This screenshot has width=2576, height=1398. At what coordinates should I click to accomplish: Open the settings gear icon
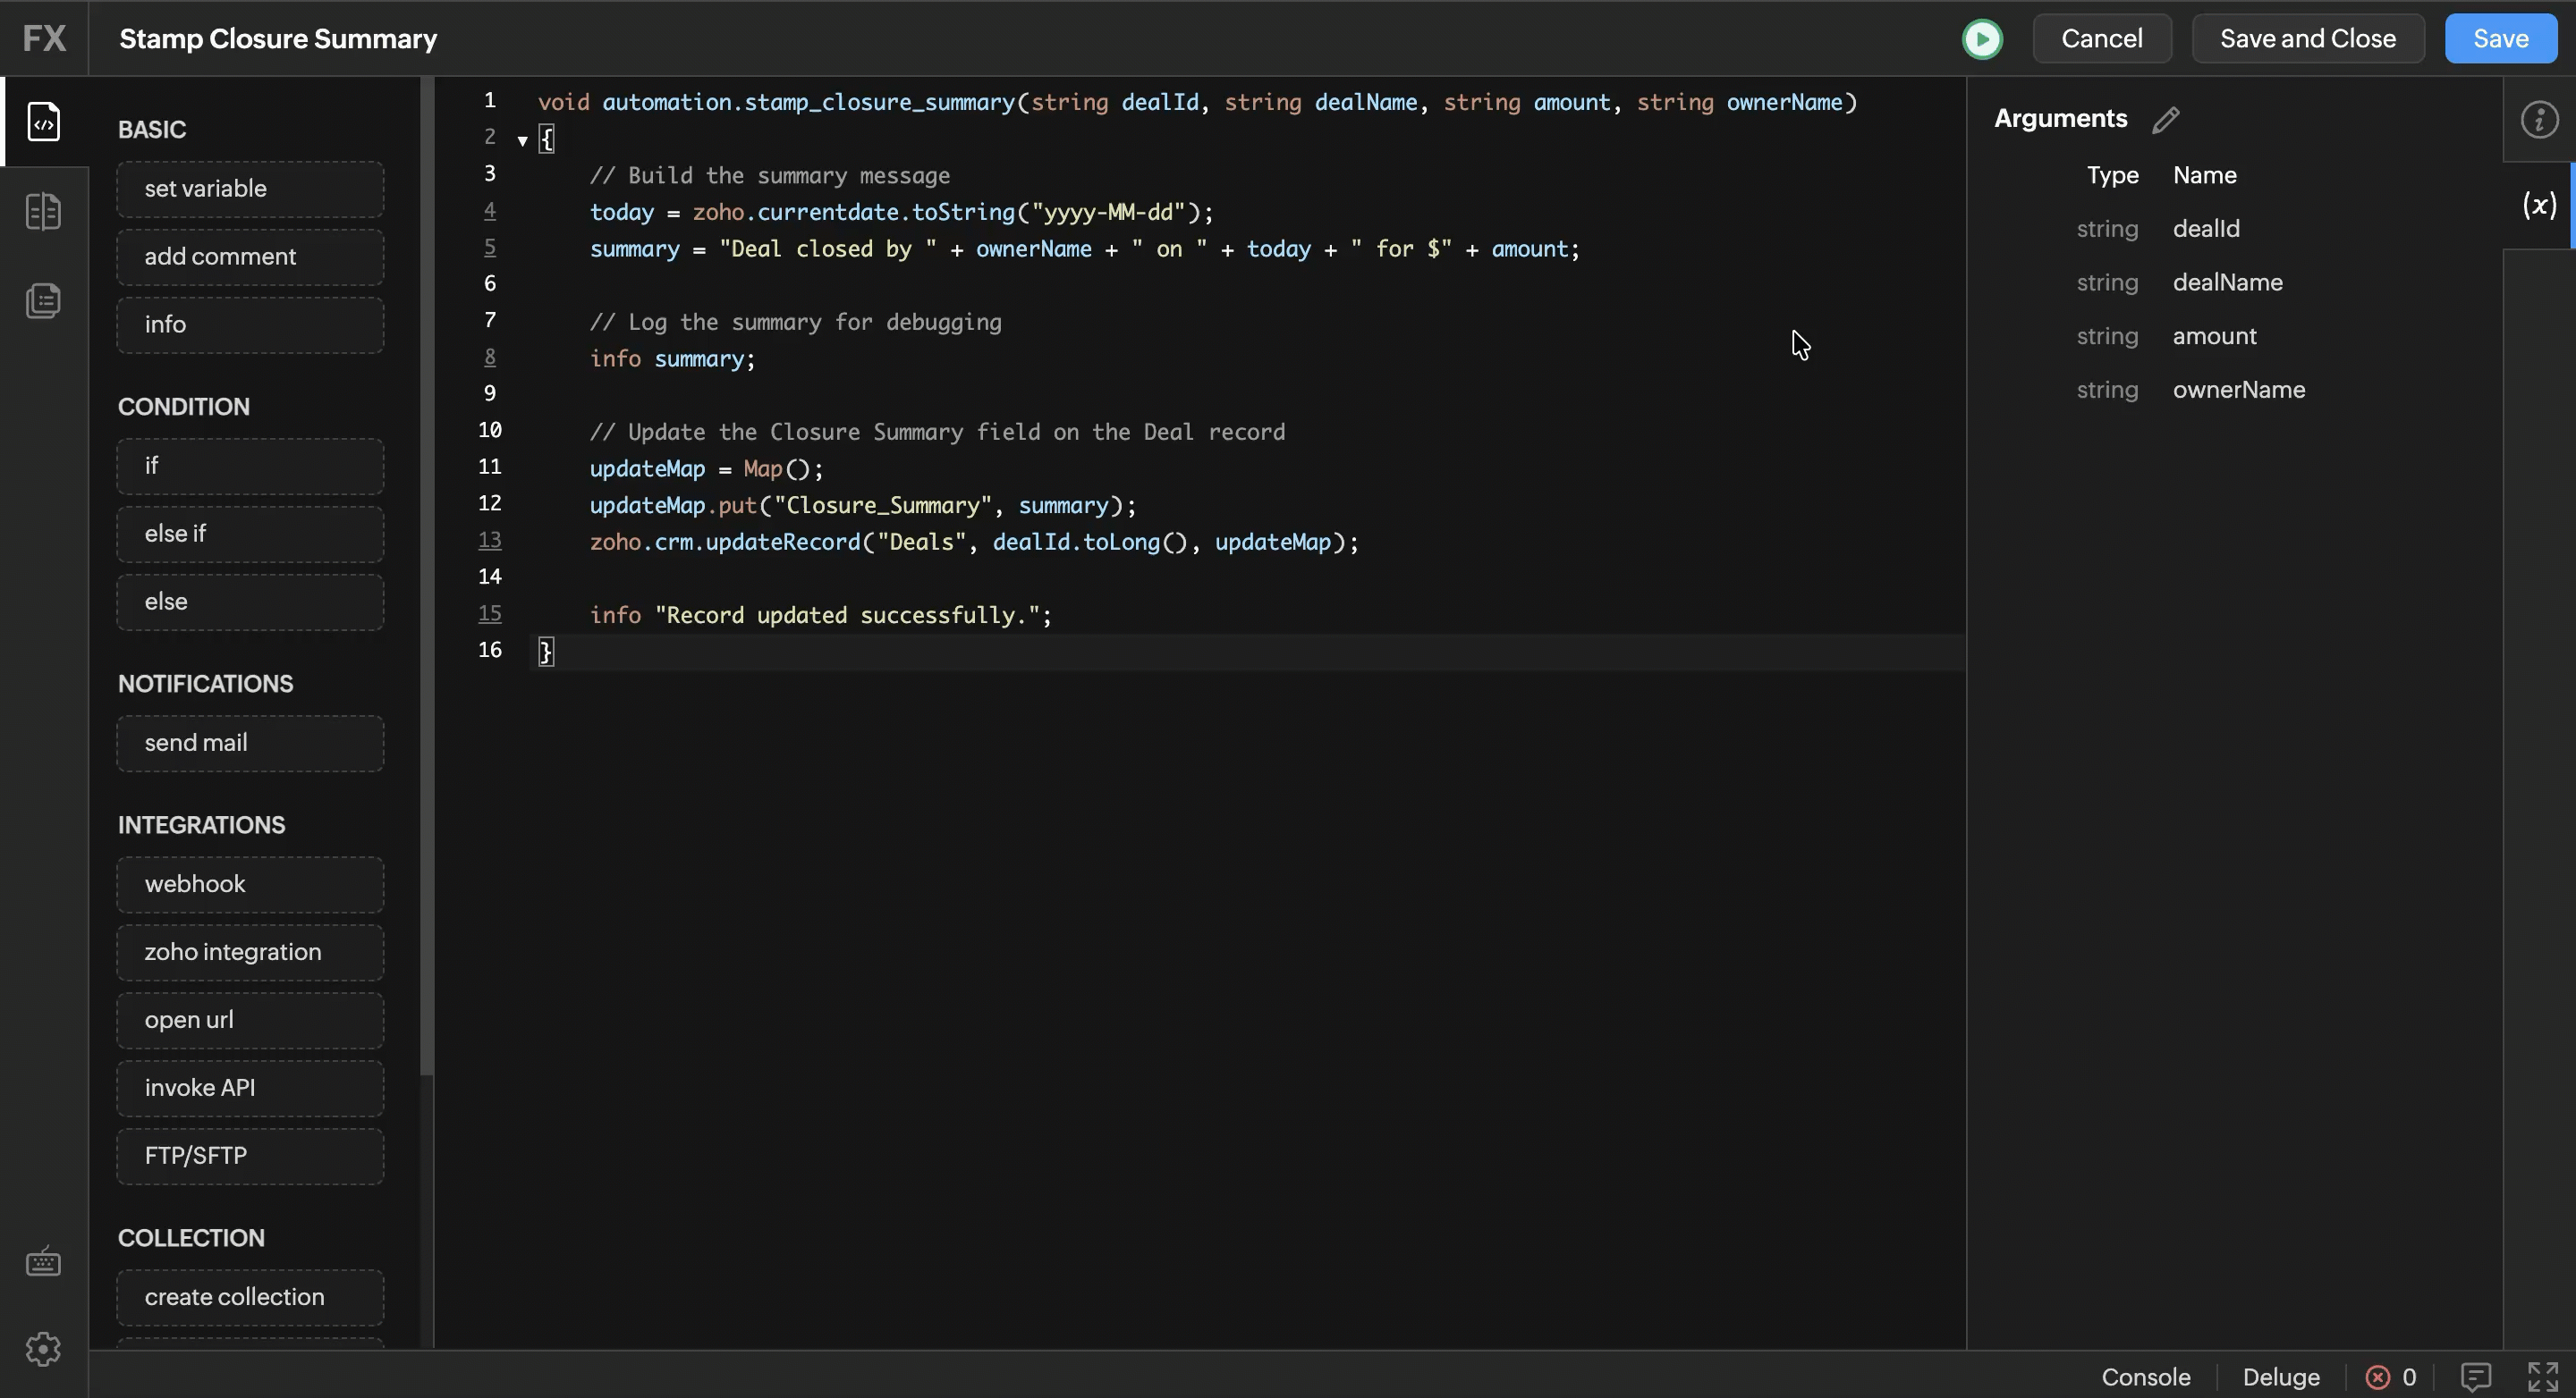(x=43, y=1350)
